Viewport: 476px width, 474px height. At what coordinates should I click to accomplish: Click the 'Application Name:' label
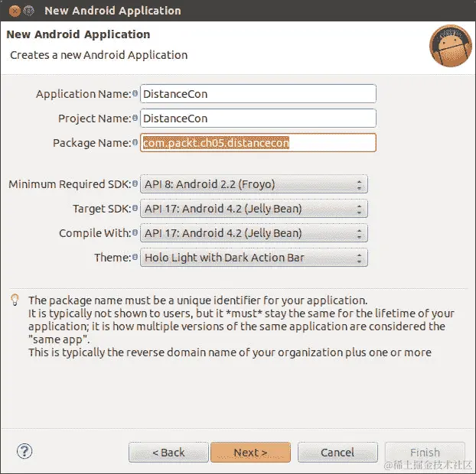(x=83, y=94)
